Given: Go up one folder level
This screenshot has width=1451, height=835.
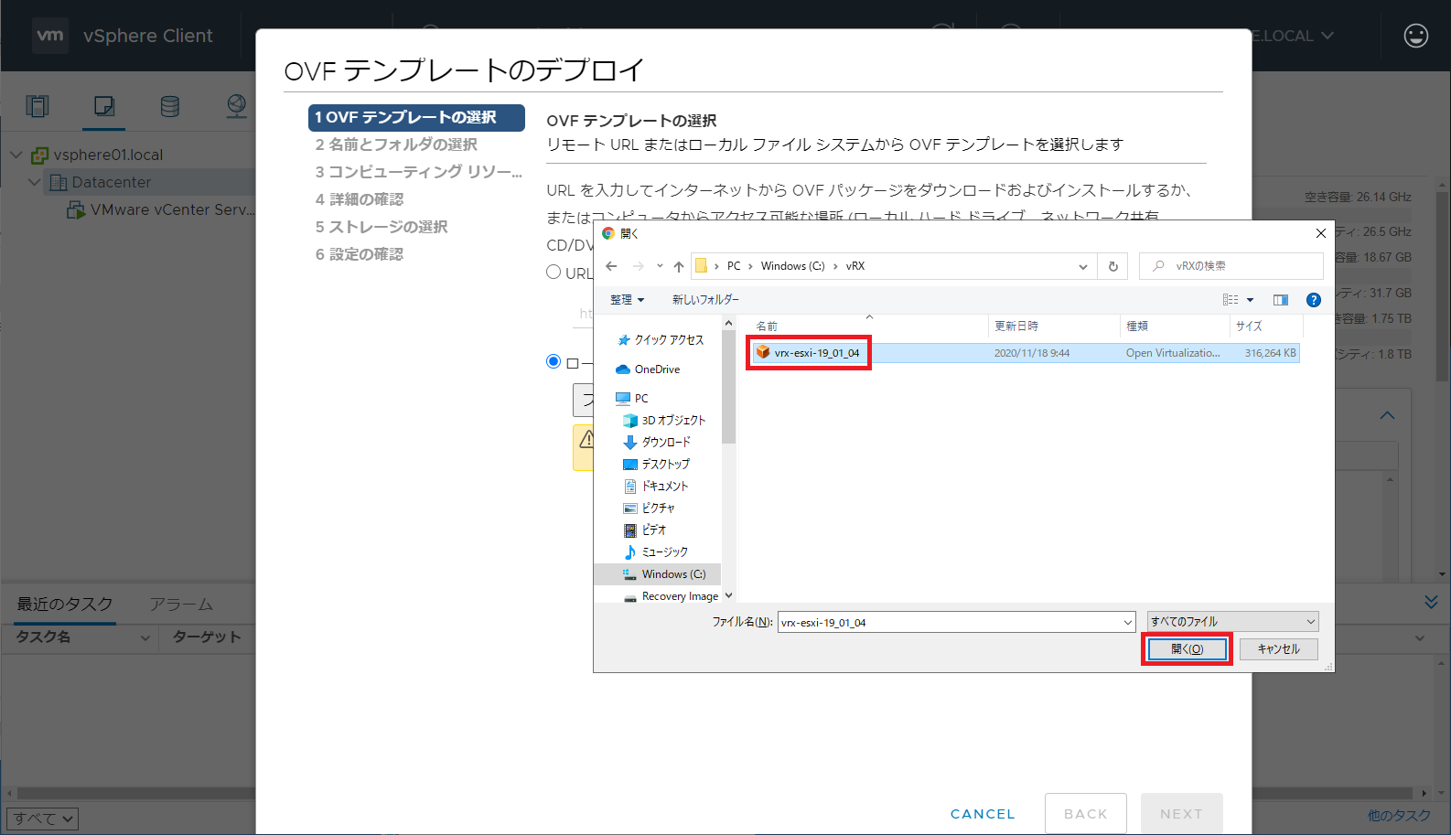Looking at the screenshot, I should click(678, 266).
